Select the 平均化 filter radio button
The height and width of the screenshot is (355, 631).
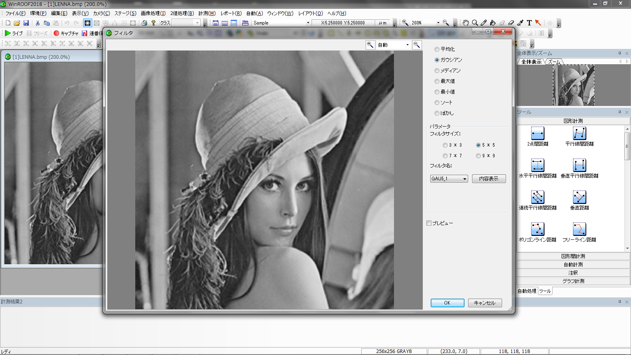point(437,49)
